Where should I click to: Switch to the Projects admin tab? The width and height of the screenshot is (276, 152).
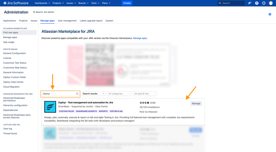coord(23,20)
